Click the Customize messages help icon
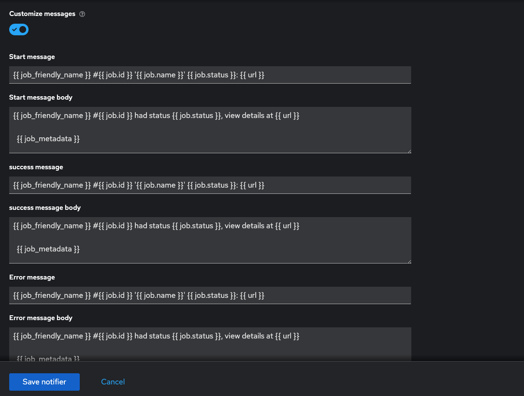 82,14
